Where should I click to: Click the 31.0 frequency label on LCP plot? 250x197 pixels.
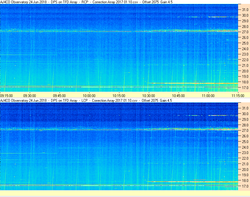pos(245,108)
